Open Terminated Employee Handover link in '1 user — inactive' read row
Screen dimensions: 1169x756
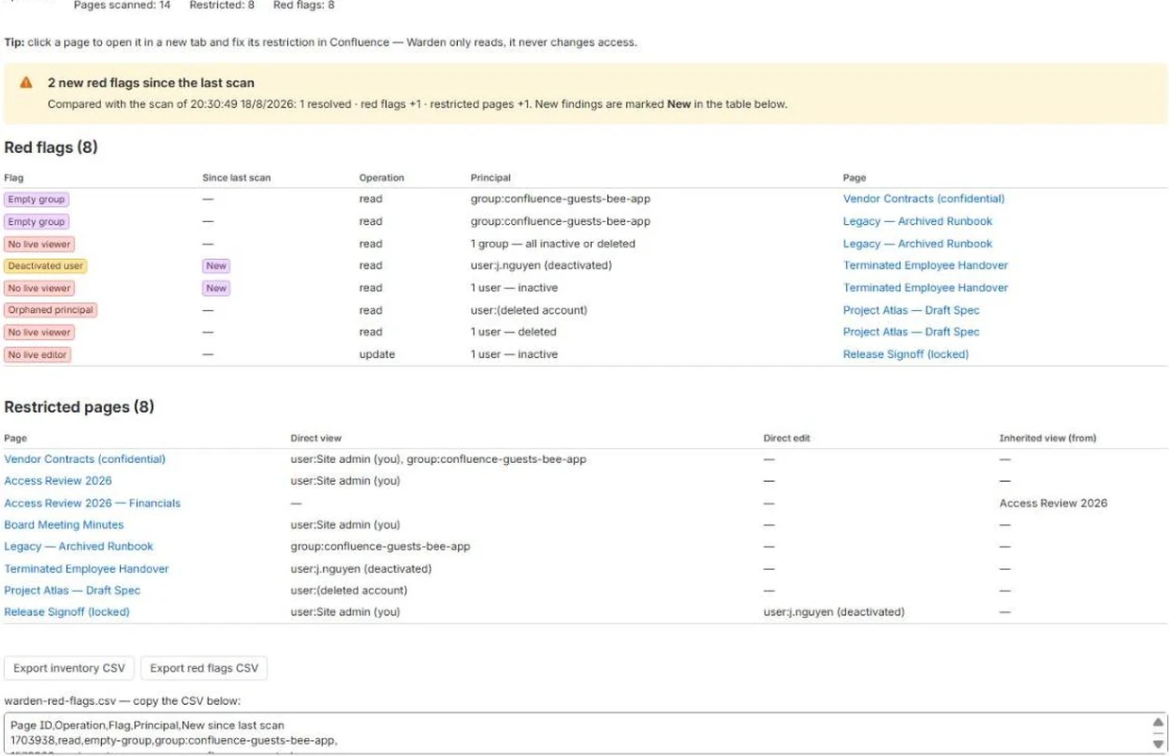[x=925, y=288]
